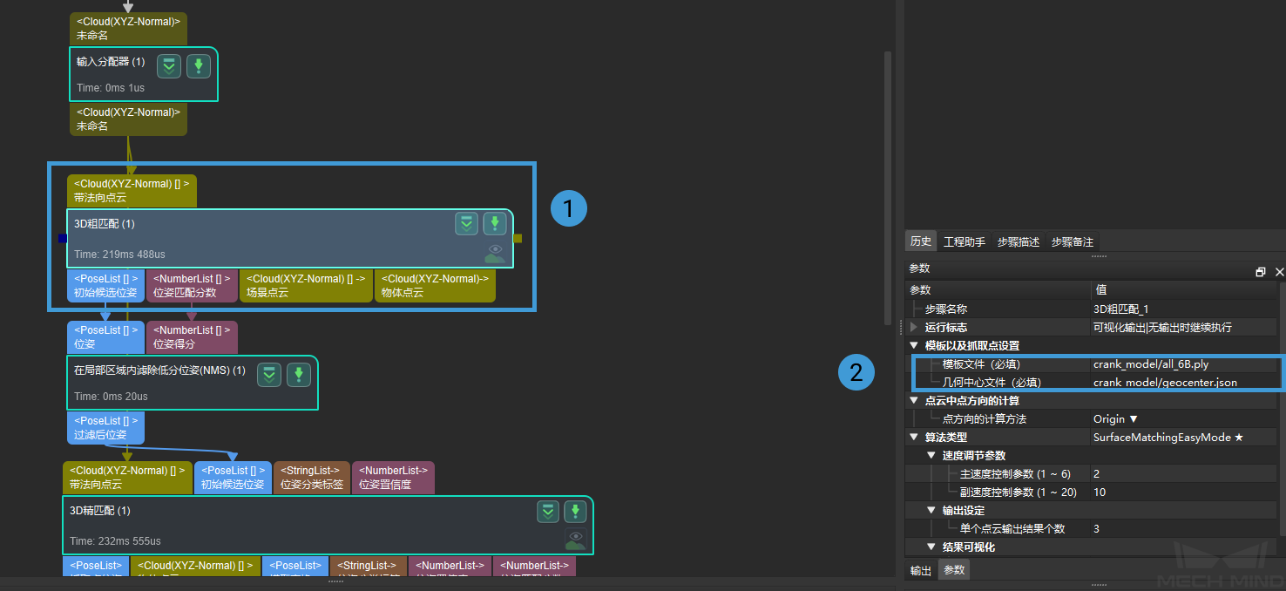The image size is (1286, 591).
Task: Click the double-chevron icon on 3D粗匹配 step
Action: point(467,224)
